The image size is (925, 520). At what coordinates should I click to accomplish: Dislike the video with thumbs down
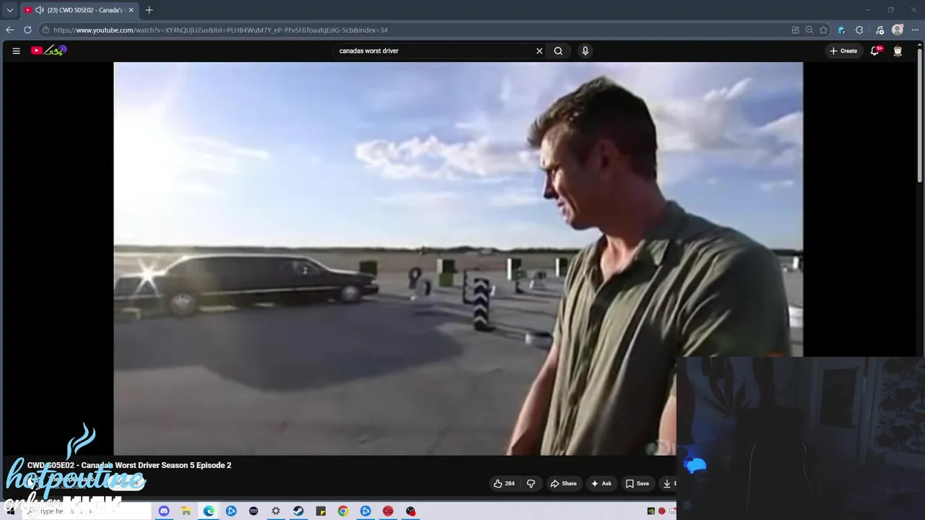tap(530, 483)
